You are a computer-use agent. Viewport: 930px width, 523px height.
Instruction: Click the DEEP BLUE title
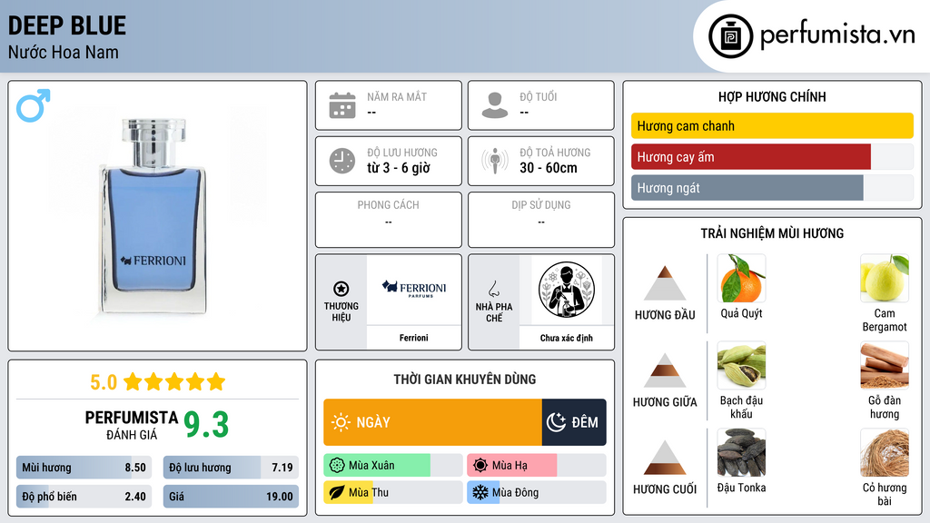tap(67, 25)
